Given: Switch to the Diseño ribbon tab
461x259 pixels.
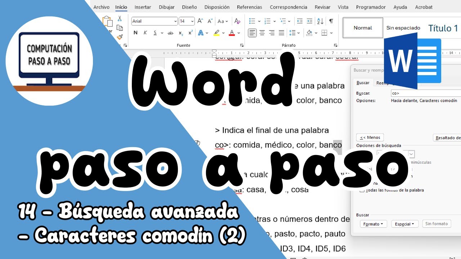Looking at the screenshot, I should [189, 7].
